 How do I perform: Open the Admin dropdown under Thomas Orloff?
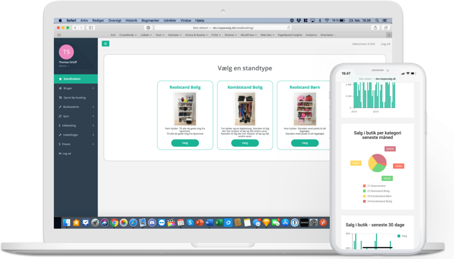click(64, 66)
